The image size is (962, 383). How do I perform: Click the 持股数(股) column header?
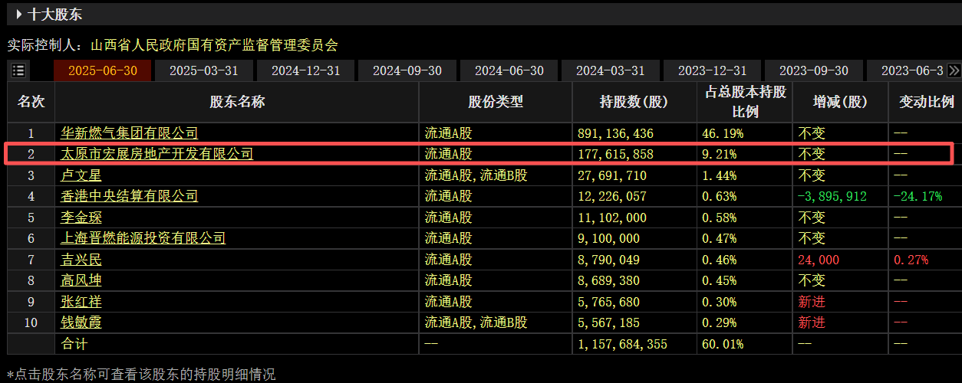(634, 101)
